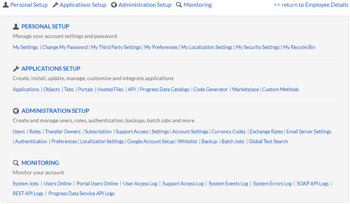Open the Code Generator link
This screenshot has height=204, width=350.
point(211,90)
